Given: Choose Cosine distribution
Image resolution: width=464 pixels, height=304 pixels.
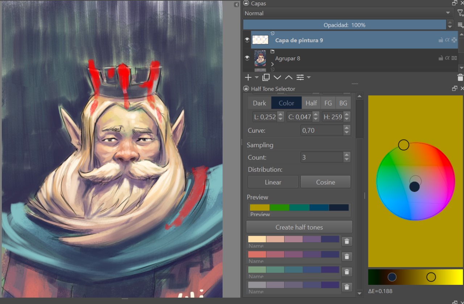Looking at the screenshot, I should 325,182.
